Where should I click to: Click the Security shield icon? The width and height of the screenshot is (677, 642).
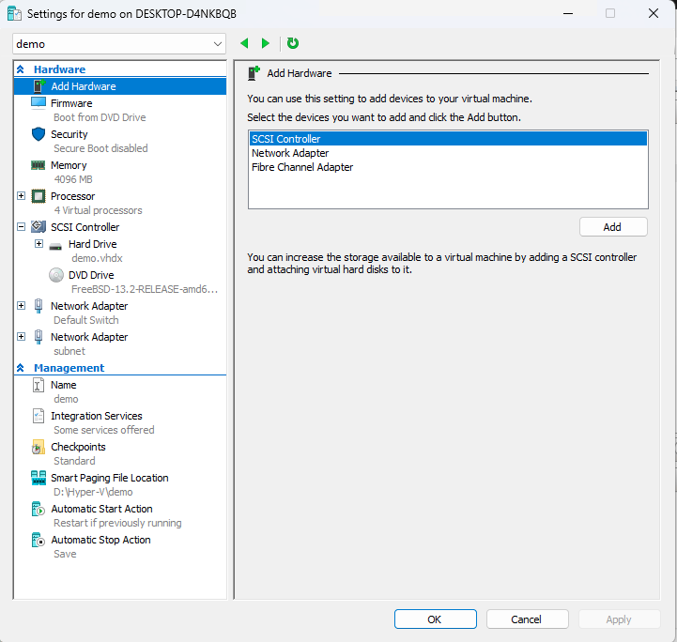click(38, 133)
